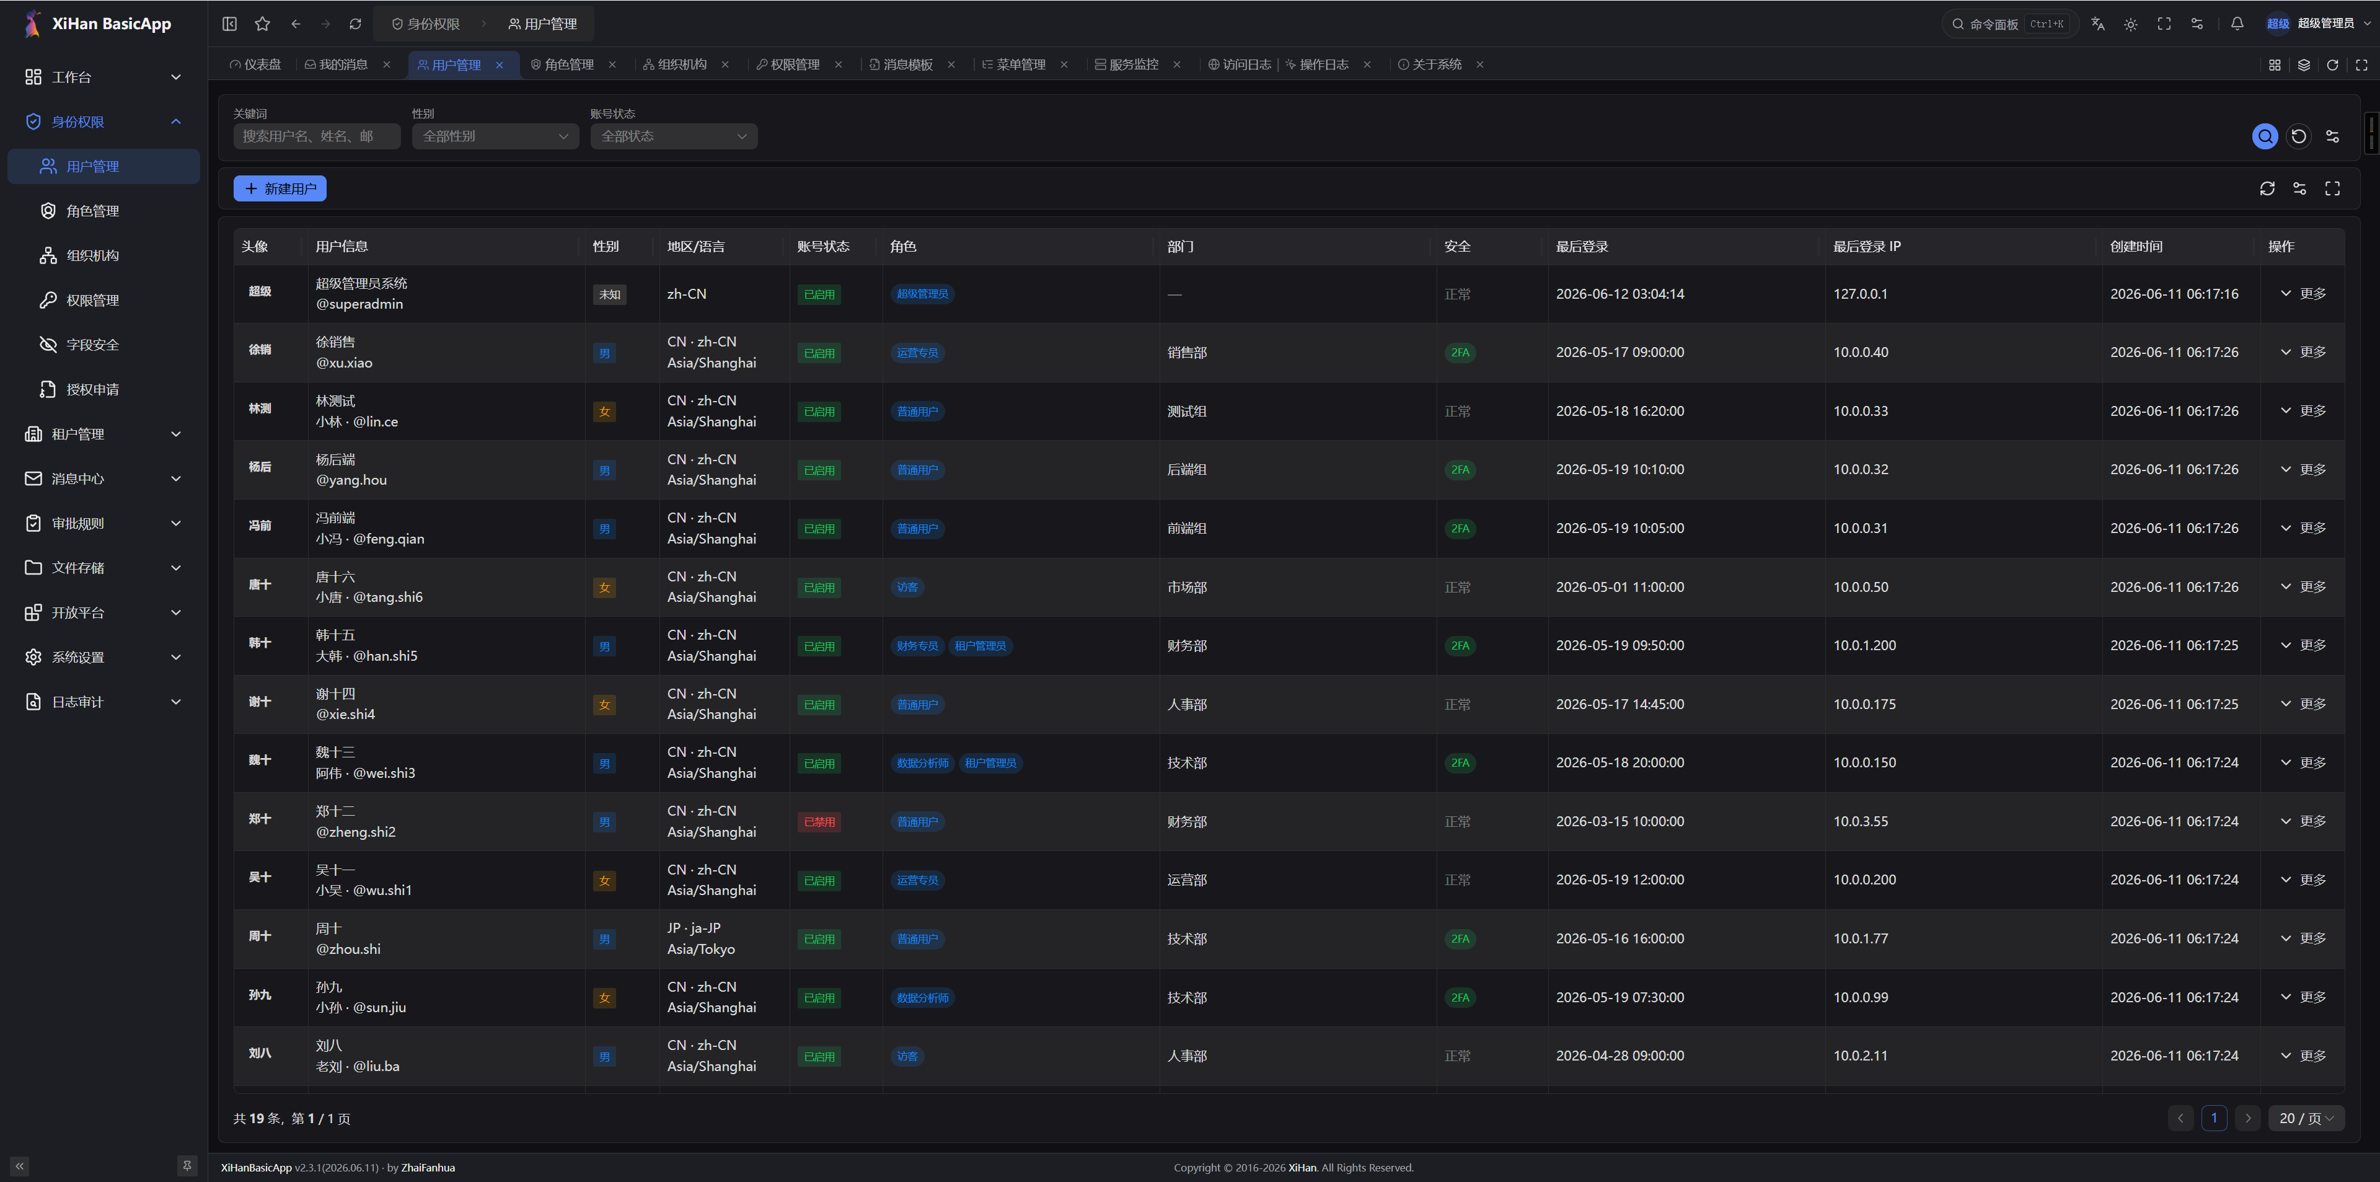Open 组织机构 in the sidebar
This screenshot has height=1182, width=2380.
(x=104, y=256)
